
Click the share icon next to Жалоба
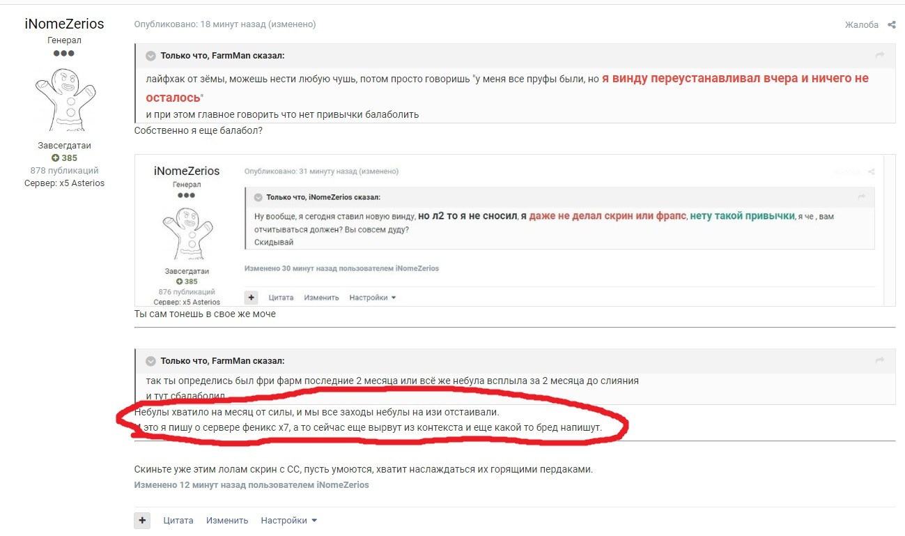click(x=891, y=24)
